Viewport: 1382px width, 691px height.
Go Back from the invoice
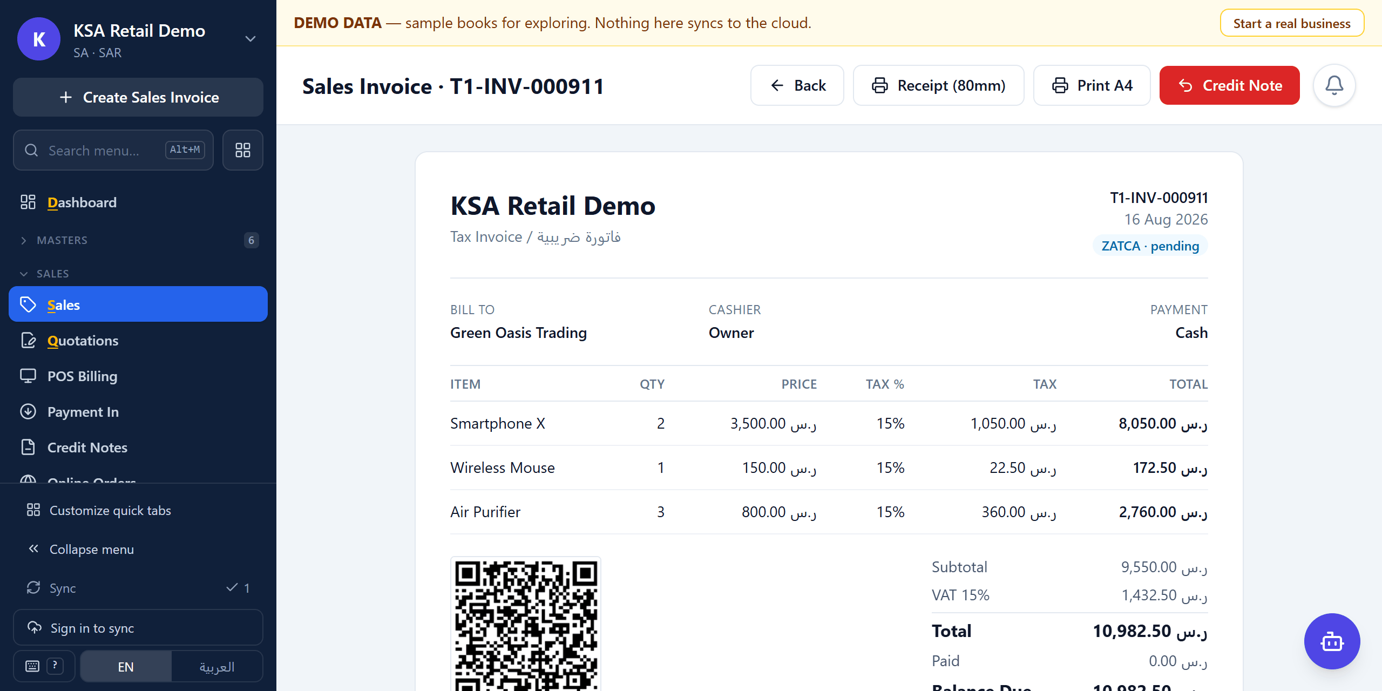tap(797, 85)
